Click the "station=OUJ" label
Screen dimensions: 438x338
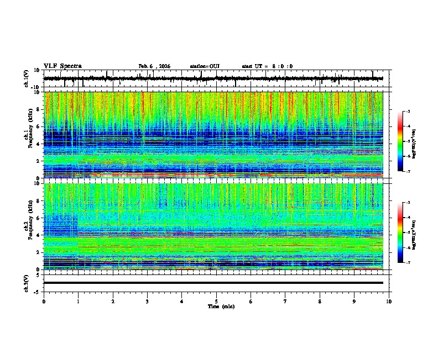click(205, 66)
